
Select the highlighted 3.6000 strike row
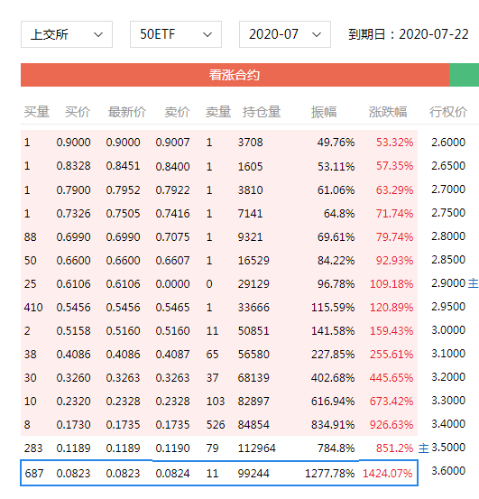tap(219, 473)
